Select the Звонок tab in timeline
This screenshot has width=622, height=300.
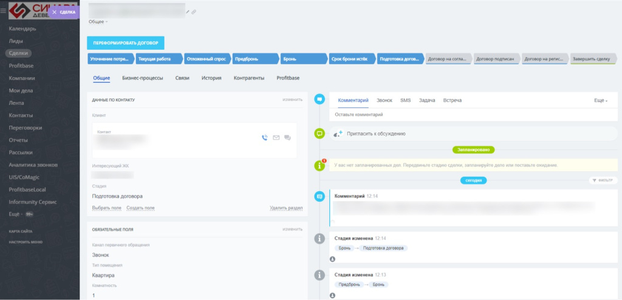click(384, 101)
